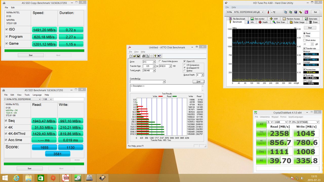Click ATTO print preview magnifier icon

147,56
